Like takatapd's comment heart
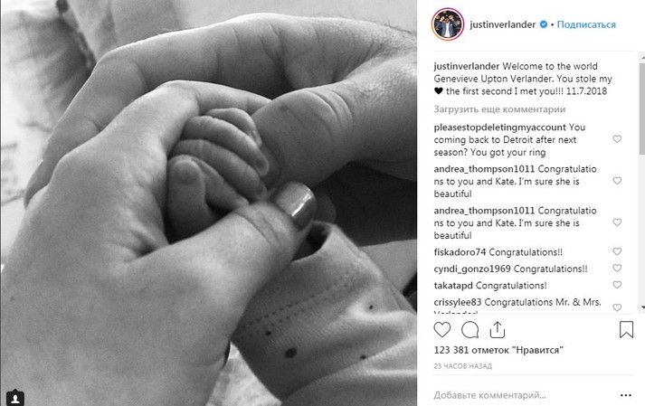645x406 pixels. (617, 285)
